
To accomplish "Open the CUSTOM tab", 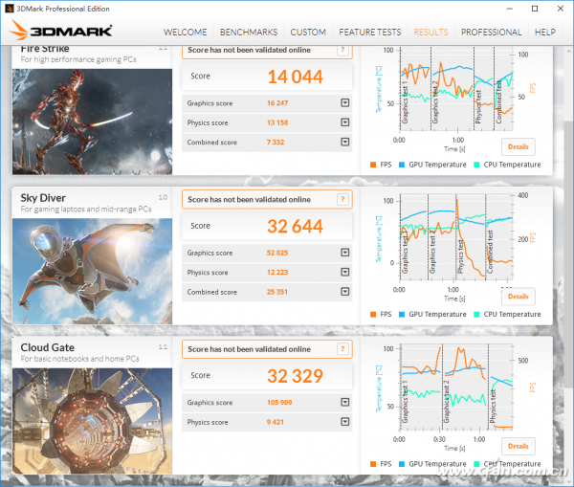I will click(x=308, y=33).
